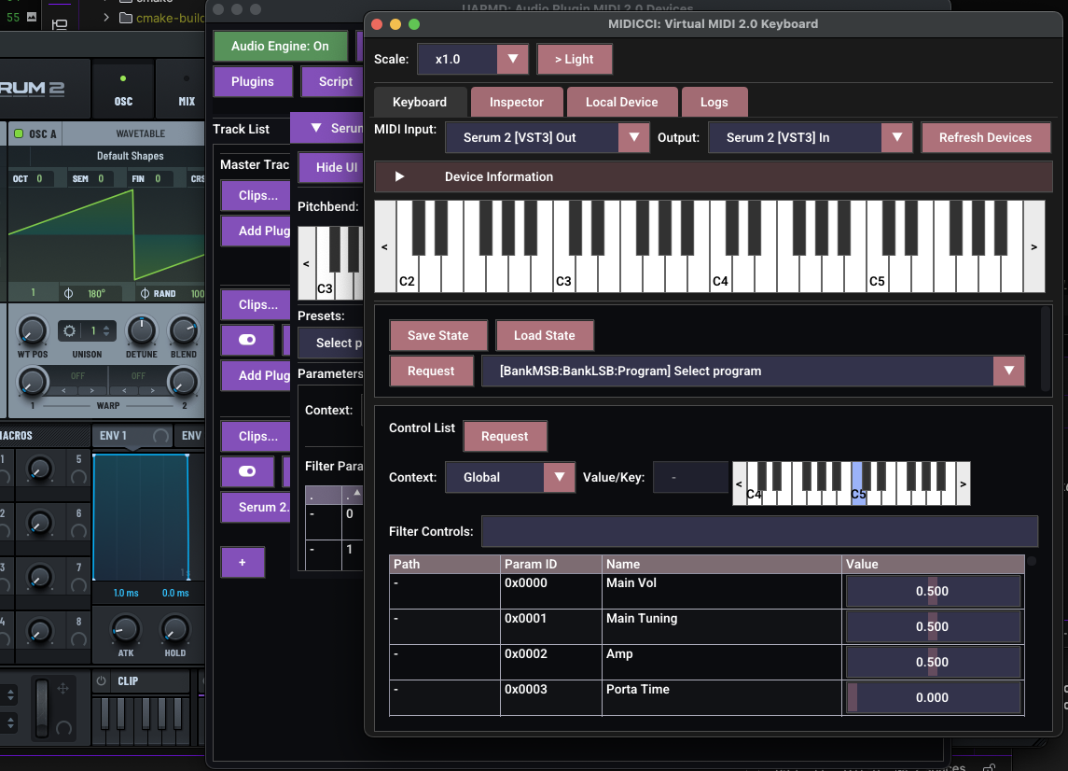1068x771 pixels.
Task: Click the Plugins button in UAPMD
Action: [253, 82]
